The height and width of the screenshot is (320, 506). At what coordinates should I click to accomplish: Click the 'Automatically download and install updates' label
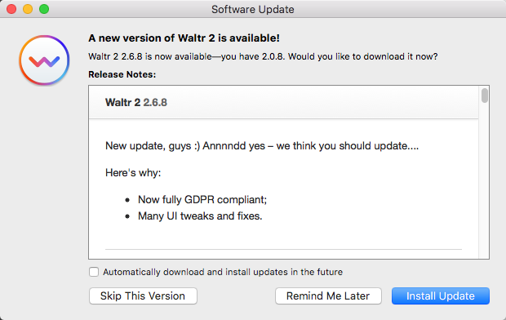point(223,272)
